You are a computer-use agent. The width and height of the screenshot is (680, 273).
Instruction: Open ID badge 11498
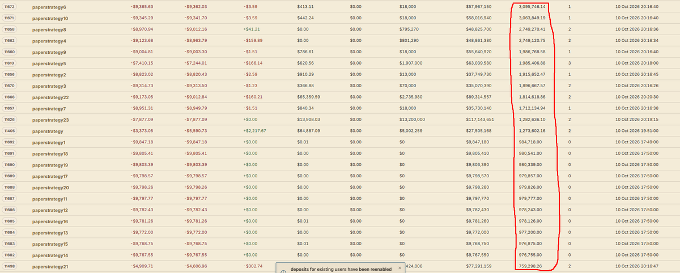pyautogui.click(x=9, y=266)
